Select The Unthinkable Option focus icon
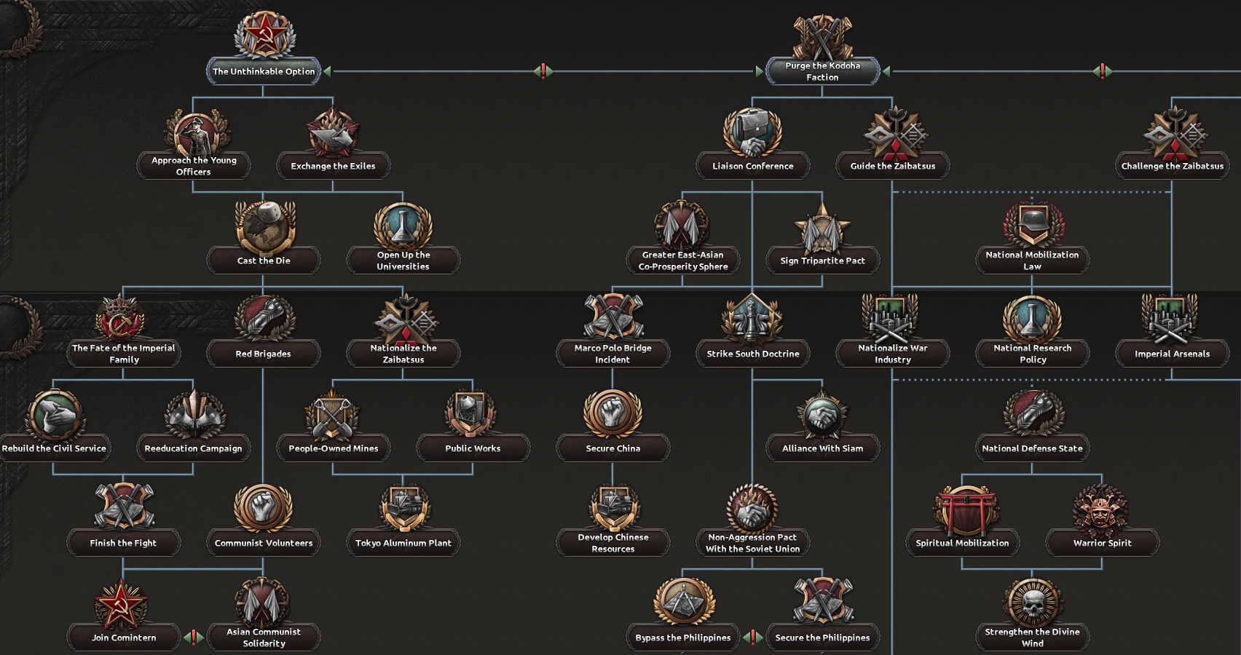This screenshot has width=1241, height=655. pyautogui.click(x=264, y=35)
